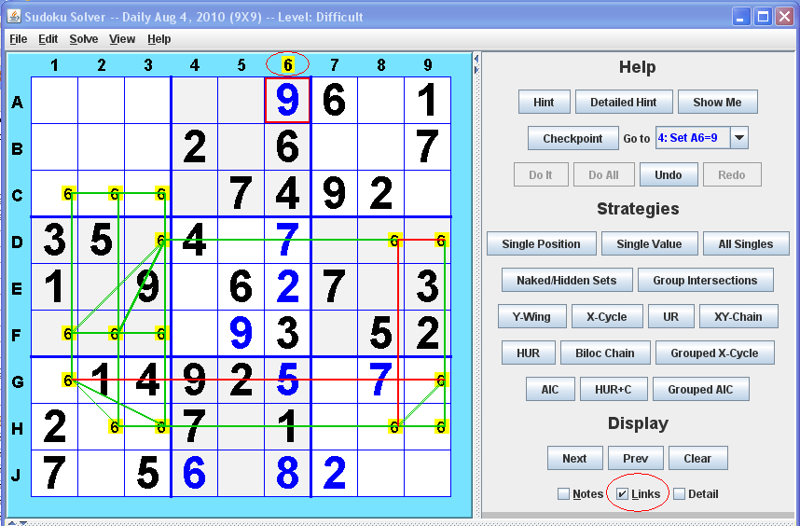
Task: Apply the HUR+C strategy
Action: 614,389
